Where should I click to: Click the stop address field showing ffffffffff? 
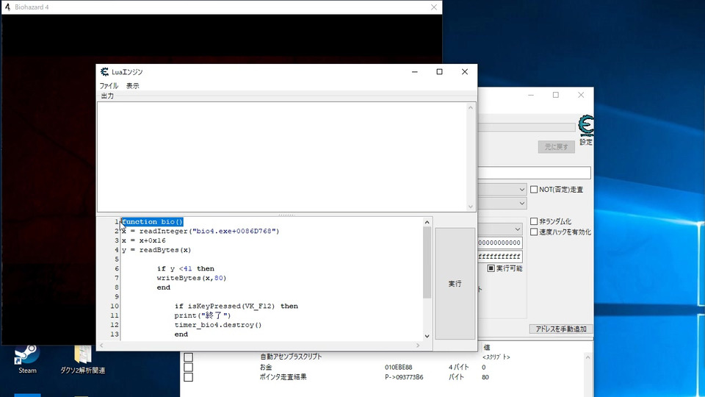pyautogui.click(x=500, y=257)
